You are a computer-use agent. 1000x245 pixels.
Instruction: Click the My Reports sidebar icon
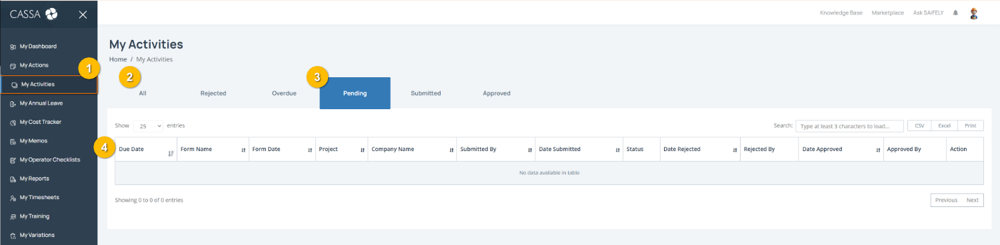point(13,179)
